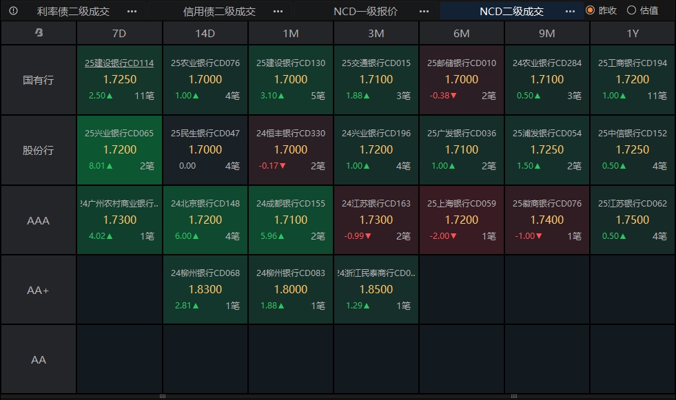The height and width of the screenshot is (400, 676).
Task: Switch to NCD一级报价 tab
Action: click(366, 11)
